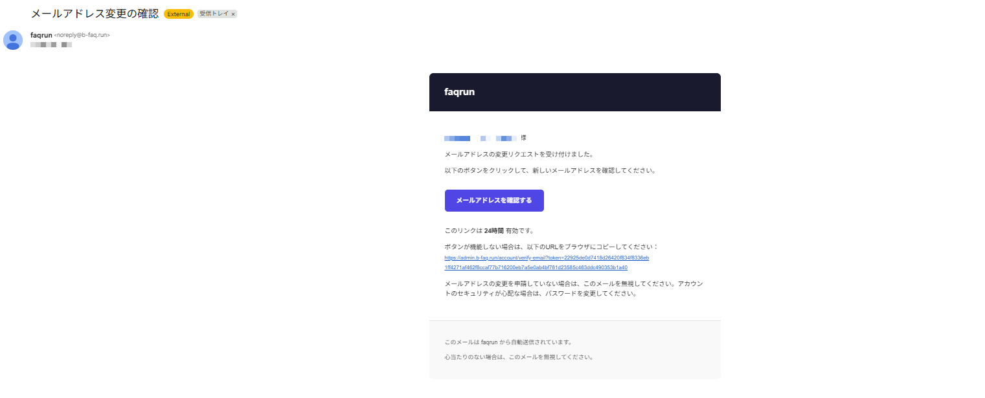Click the blurred recipient line under sender
985x398 pixels.
pyautogui.click(x=51, y=45)
